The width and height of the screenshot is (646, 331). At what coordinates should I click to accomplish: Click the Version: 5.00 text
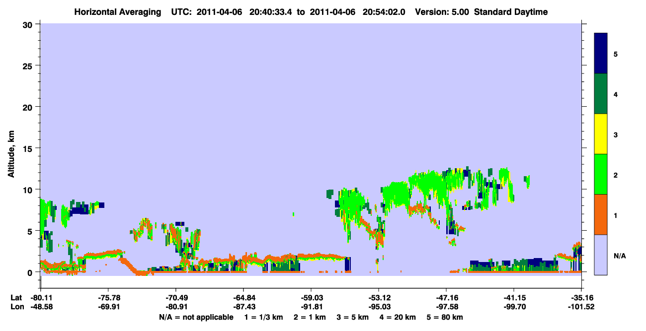pos(443,12)
